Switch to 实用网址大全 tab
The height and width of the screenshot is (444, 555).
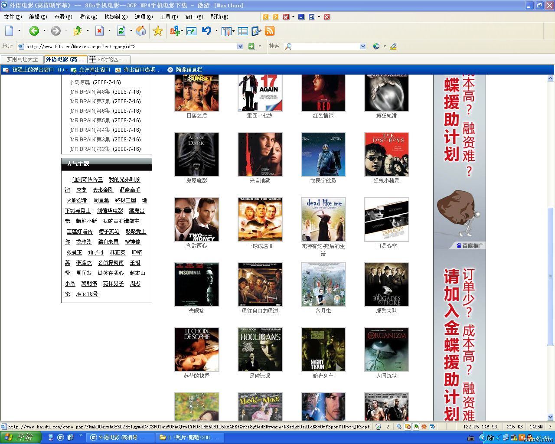[22, 59]
